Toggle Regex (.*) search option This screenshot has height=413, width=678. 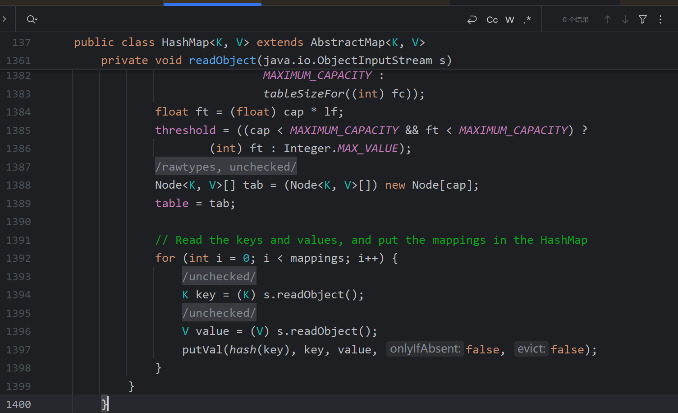pos(527,19)
